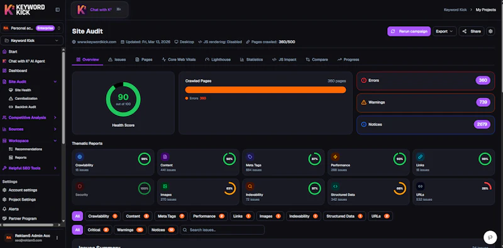Filter issues by Critical severity
This screenshot has height=248, width=503.
coord(98,230)
